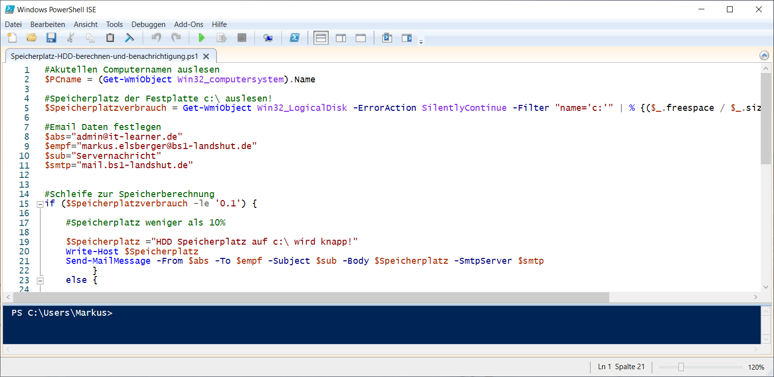Click script pane scroll-left arrow
Image resolution: width=774 pixels, height=377 pixels.
click(8, 298)
